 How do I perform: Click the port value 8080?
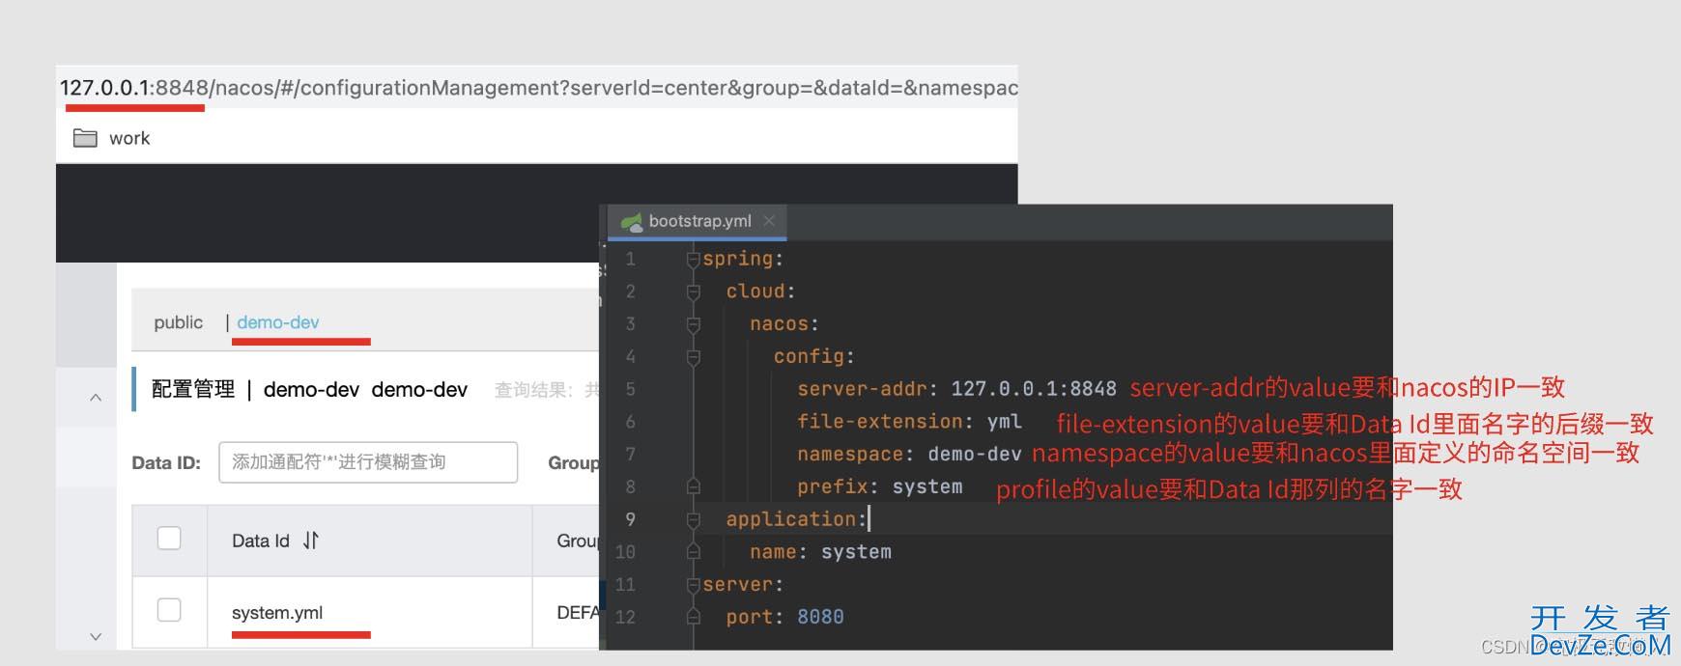tap(820, 617)
